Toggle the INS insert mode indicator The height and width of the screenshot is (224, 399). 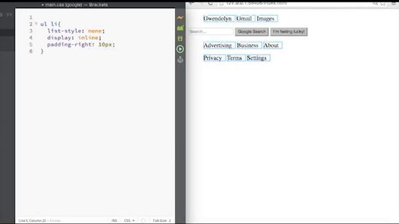click(114, 220)
